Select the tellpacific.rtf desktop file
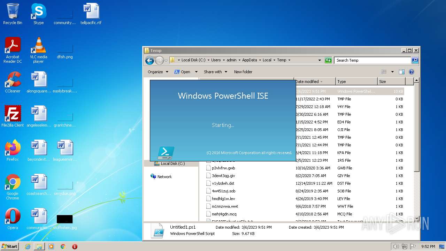Image resolution: width=446 pixels, height=251 pixels. (91, 14)
